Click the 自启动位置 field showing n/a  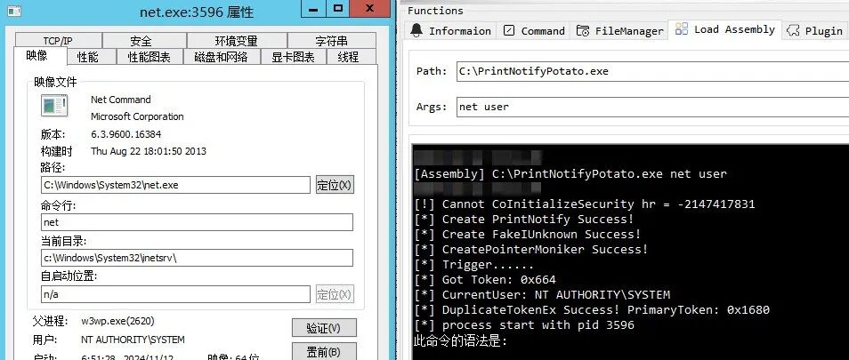(x=176, y=294)
